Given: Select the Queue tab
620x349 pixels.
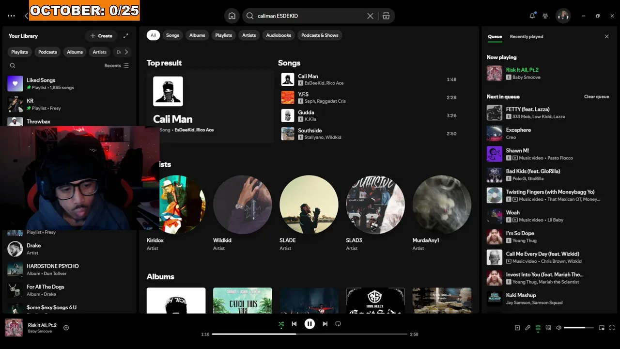Looking at the screenshot, I should pos(495,36).
